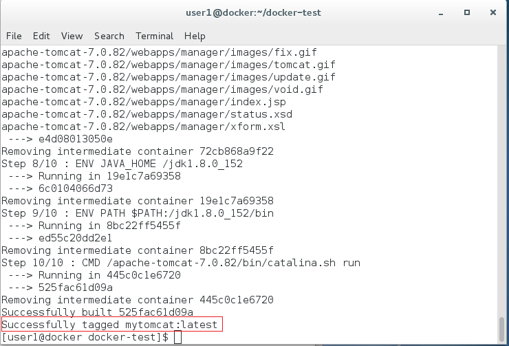This screenshot has width=509, height=346.
Task: Maximize the terminal window
Action: (x=467, y=12)
